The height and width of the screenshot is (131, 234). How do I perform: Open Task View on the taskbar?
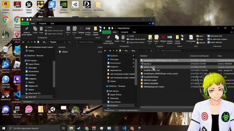pos(63,128)
